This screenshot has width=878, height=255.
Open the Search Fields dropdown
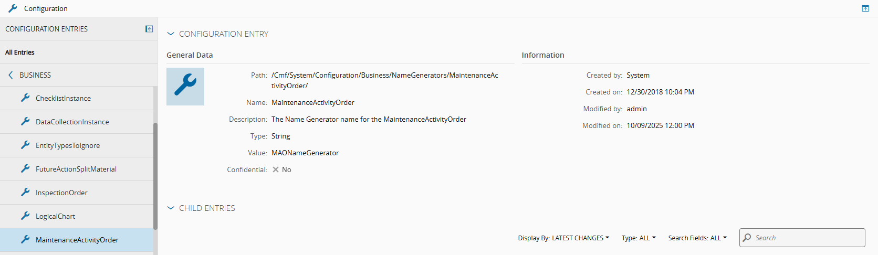pos(697,238)
